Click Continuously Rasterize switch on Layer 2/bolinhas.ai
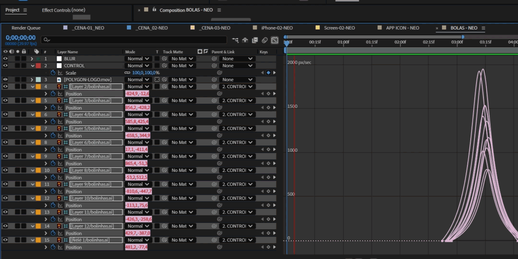 click(x=66, y=86)
